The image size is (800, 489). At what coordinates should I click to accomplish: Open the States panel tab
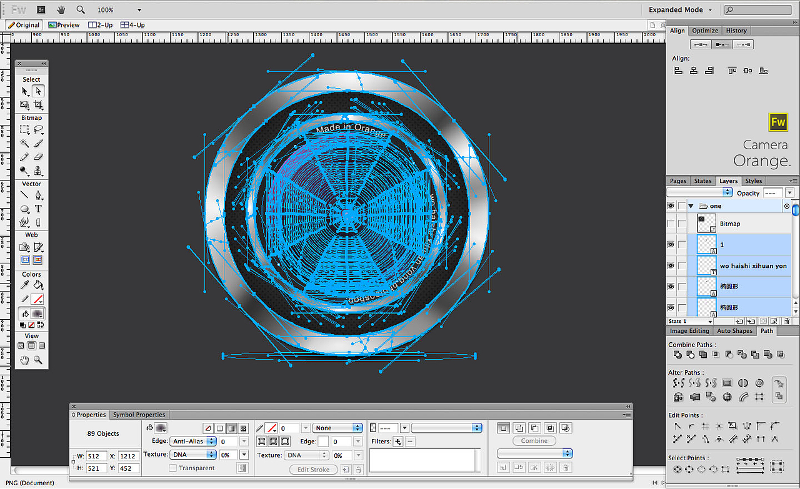[703, 181]
